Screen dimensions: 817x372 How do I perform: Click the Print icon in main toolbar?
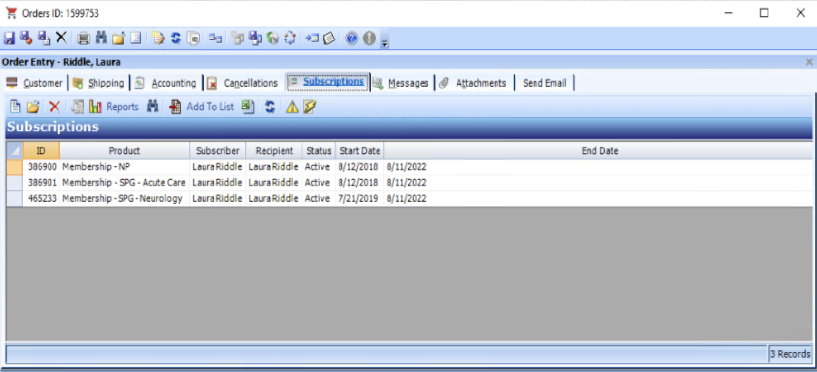coord(83,38)
